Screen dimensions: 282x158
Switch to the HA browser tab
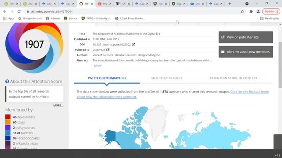(x=123, y=4)
